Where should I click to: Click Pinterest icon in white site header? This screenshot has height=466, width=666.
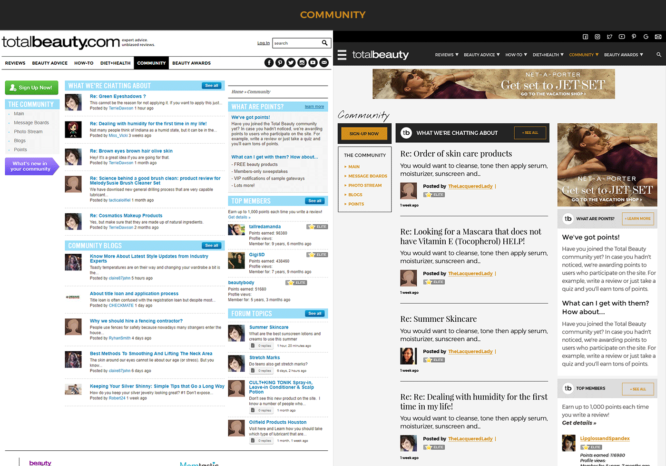click(280, 63)
